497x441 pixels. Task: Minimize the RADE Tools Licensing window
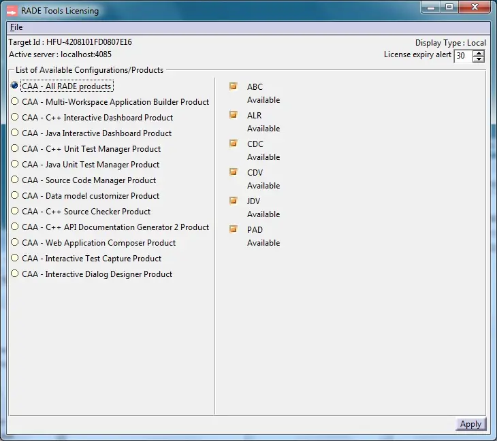(x=431, y=7)
